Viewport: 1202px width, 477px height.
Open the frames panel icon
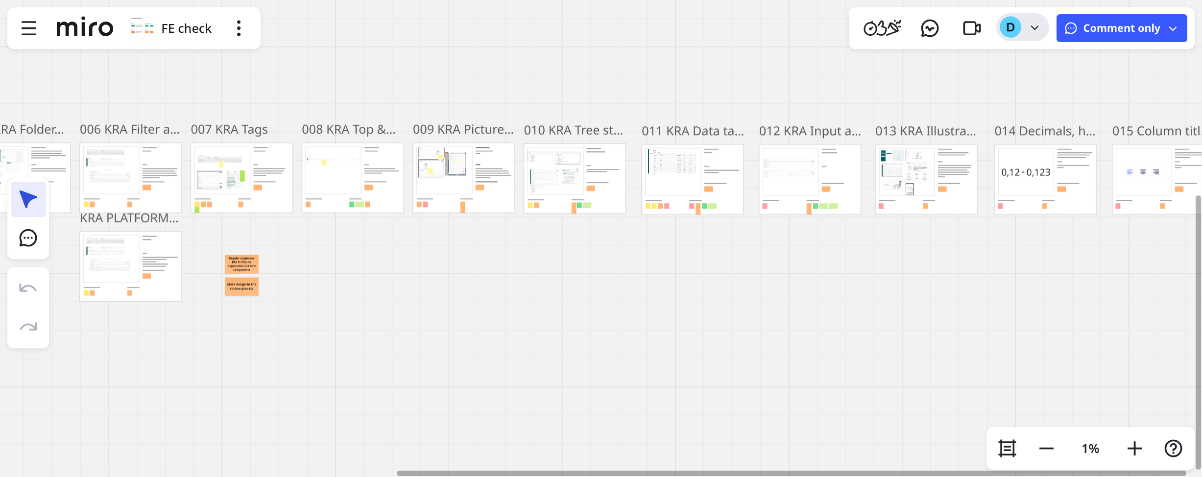coord(1008,449)
